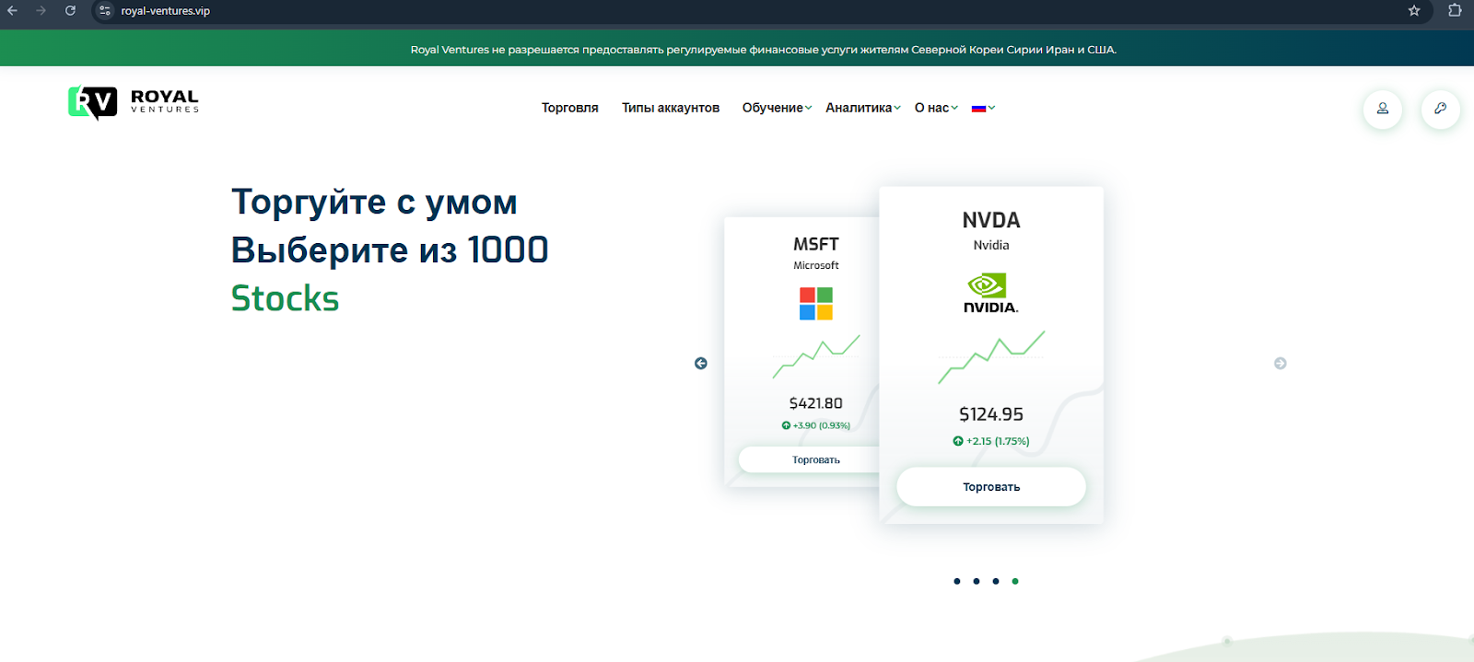Expand the Аналитика dropdown menu
Viewport: 1474px width, 662px height.
863,108
